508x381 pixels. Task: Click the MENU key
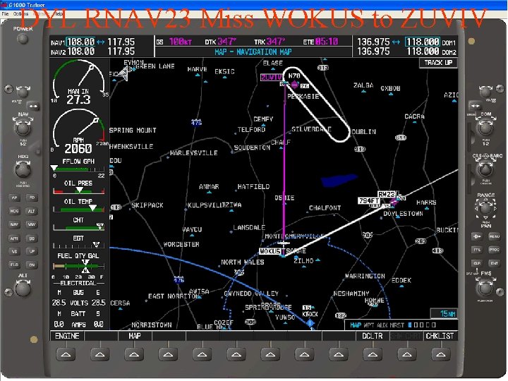coord(494,236)
